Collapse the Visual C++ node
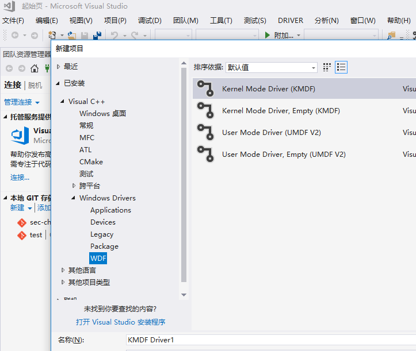Screen dimensions: 416x351 tap(62, 102)
